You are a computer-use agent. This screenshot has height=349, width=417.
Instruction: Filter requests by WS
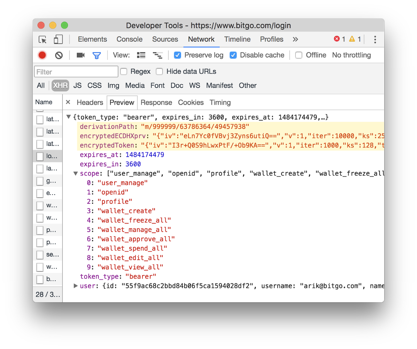coord(194,85)
